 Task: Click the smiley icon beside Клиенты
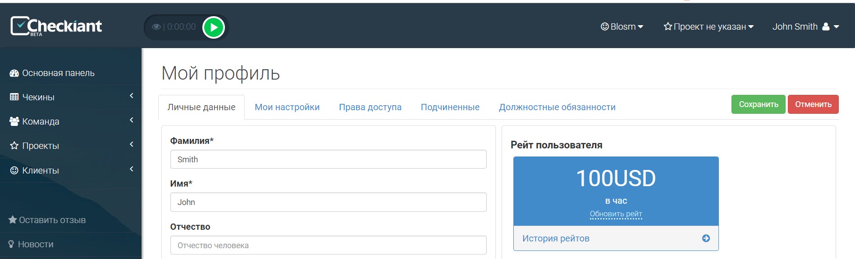14,170
